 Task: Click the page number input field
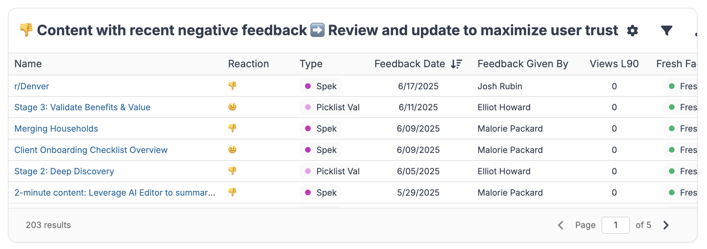click(x=615, y=225)
